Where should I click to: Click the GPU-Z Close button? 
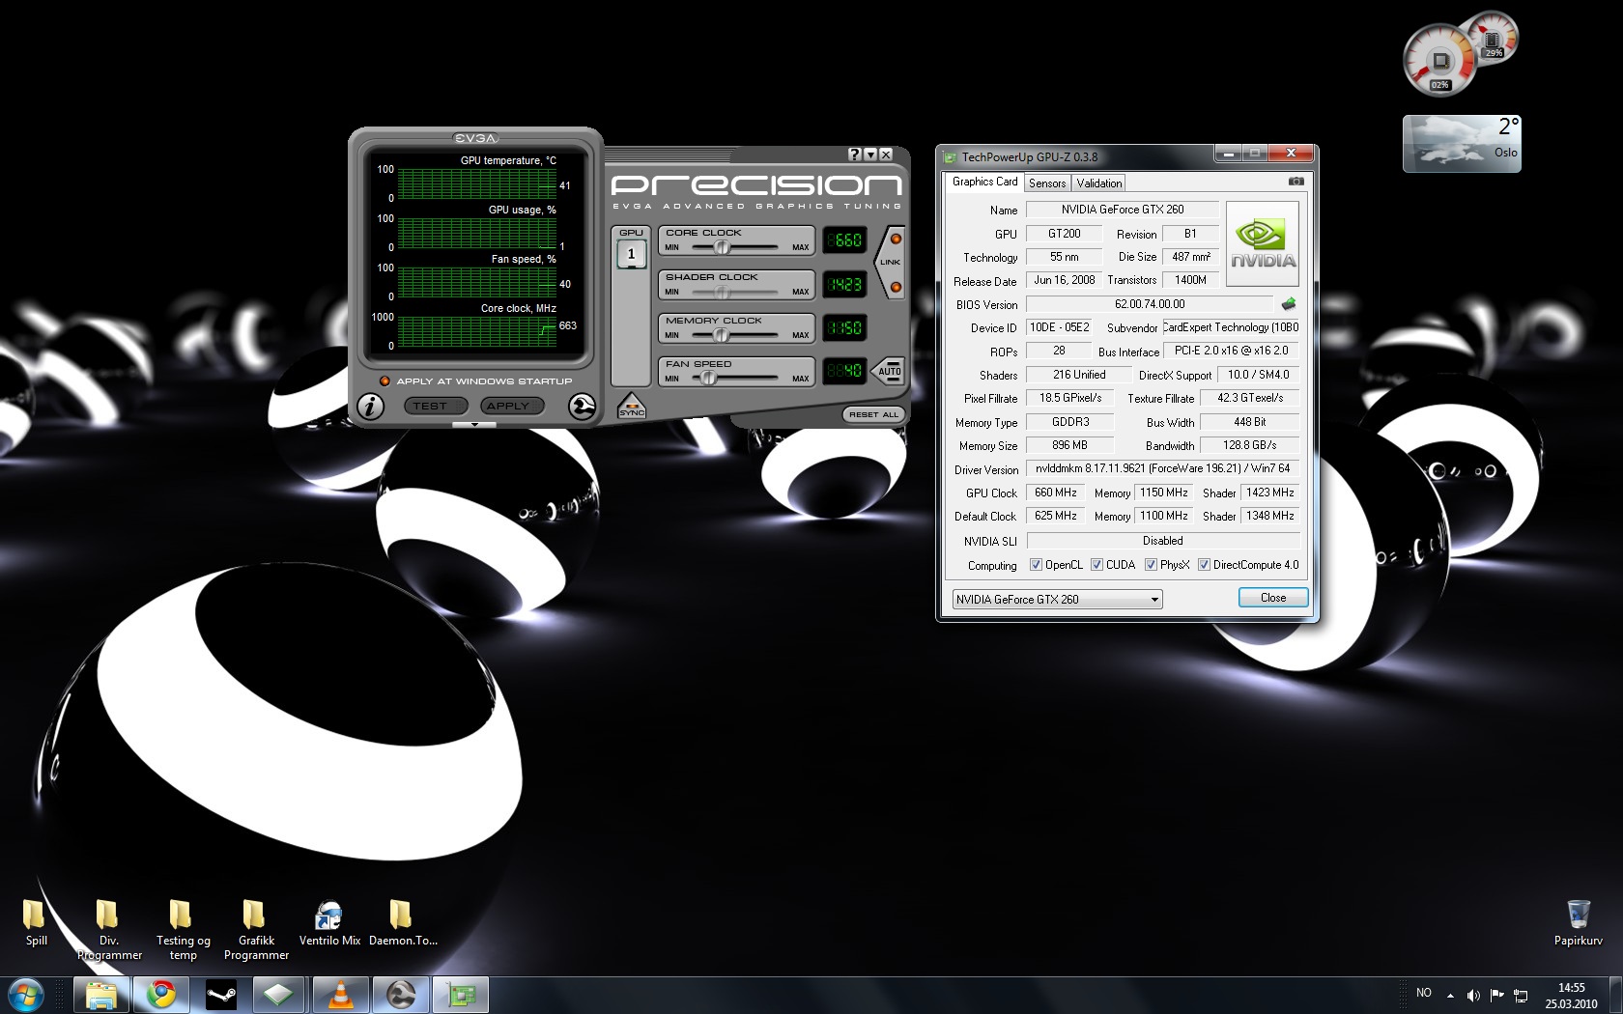click(x=1273, y=598)
